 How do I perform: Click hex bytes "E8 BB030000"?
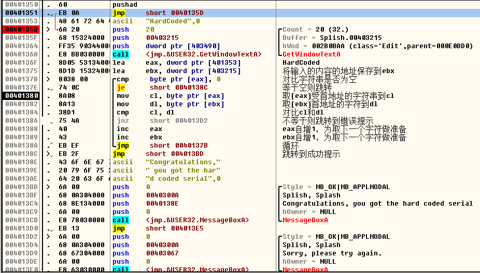[81, 54]
